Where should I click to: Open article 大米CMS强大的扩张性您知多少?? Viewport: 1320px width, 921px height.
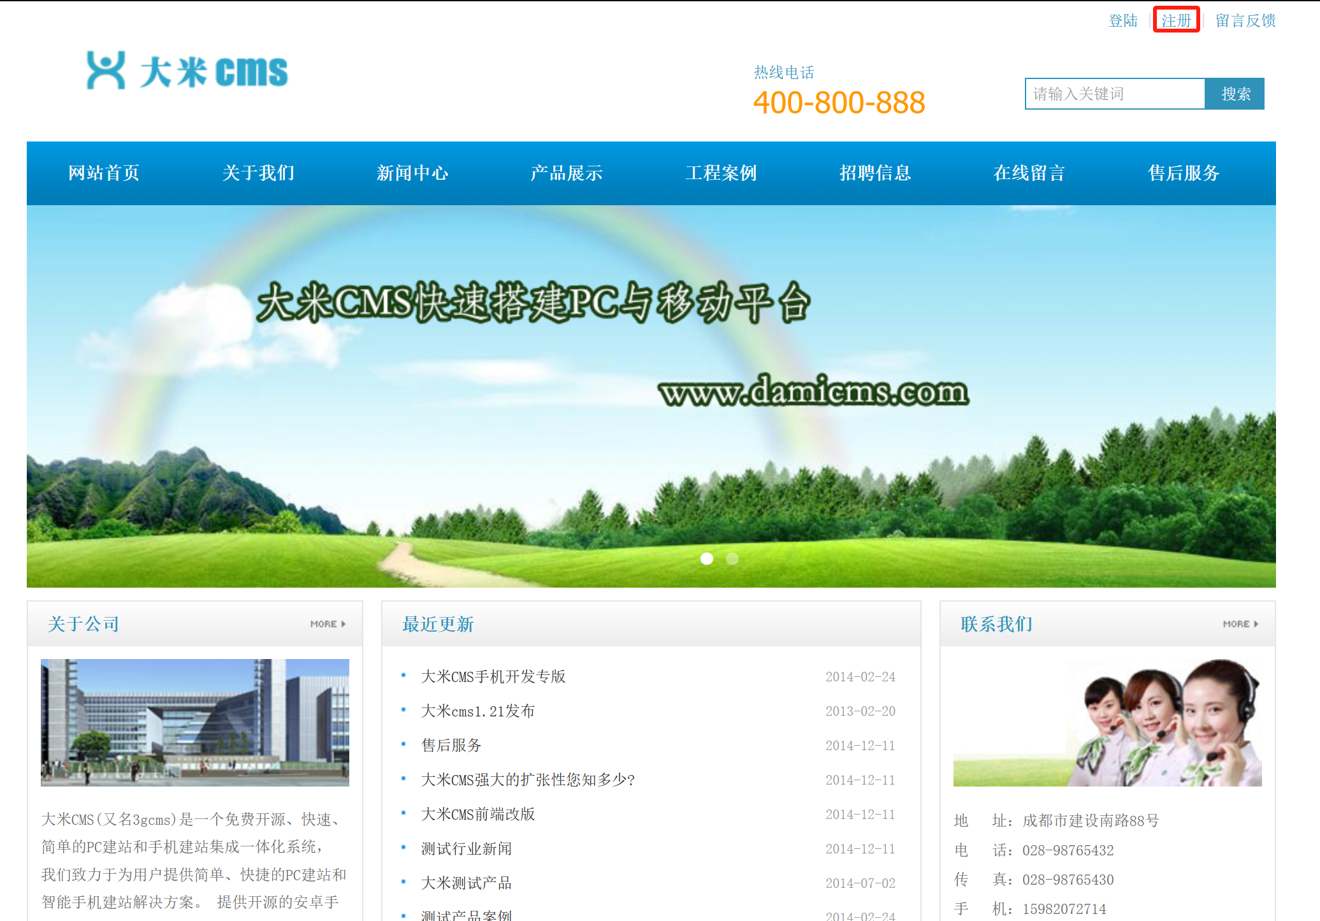(528, 780)
